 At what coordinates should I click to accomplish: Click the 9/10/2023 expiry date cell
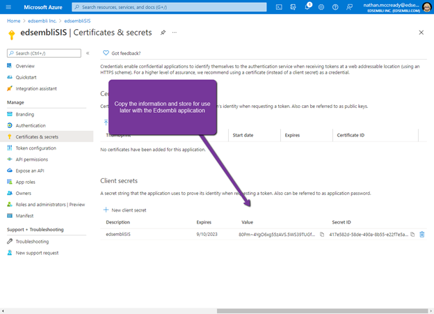click(x=207, y=234)
